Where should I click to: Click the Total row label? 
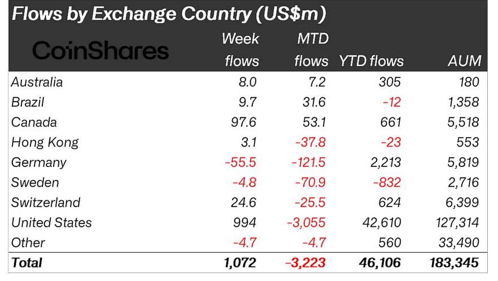(x=27, y=262)
